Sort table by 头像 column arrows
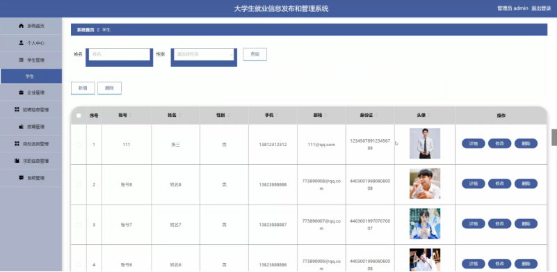 click(429, 115)
